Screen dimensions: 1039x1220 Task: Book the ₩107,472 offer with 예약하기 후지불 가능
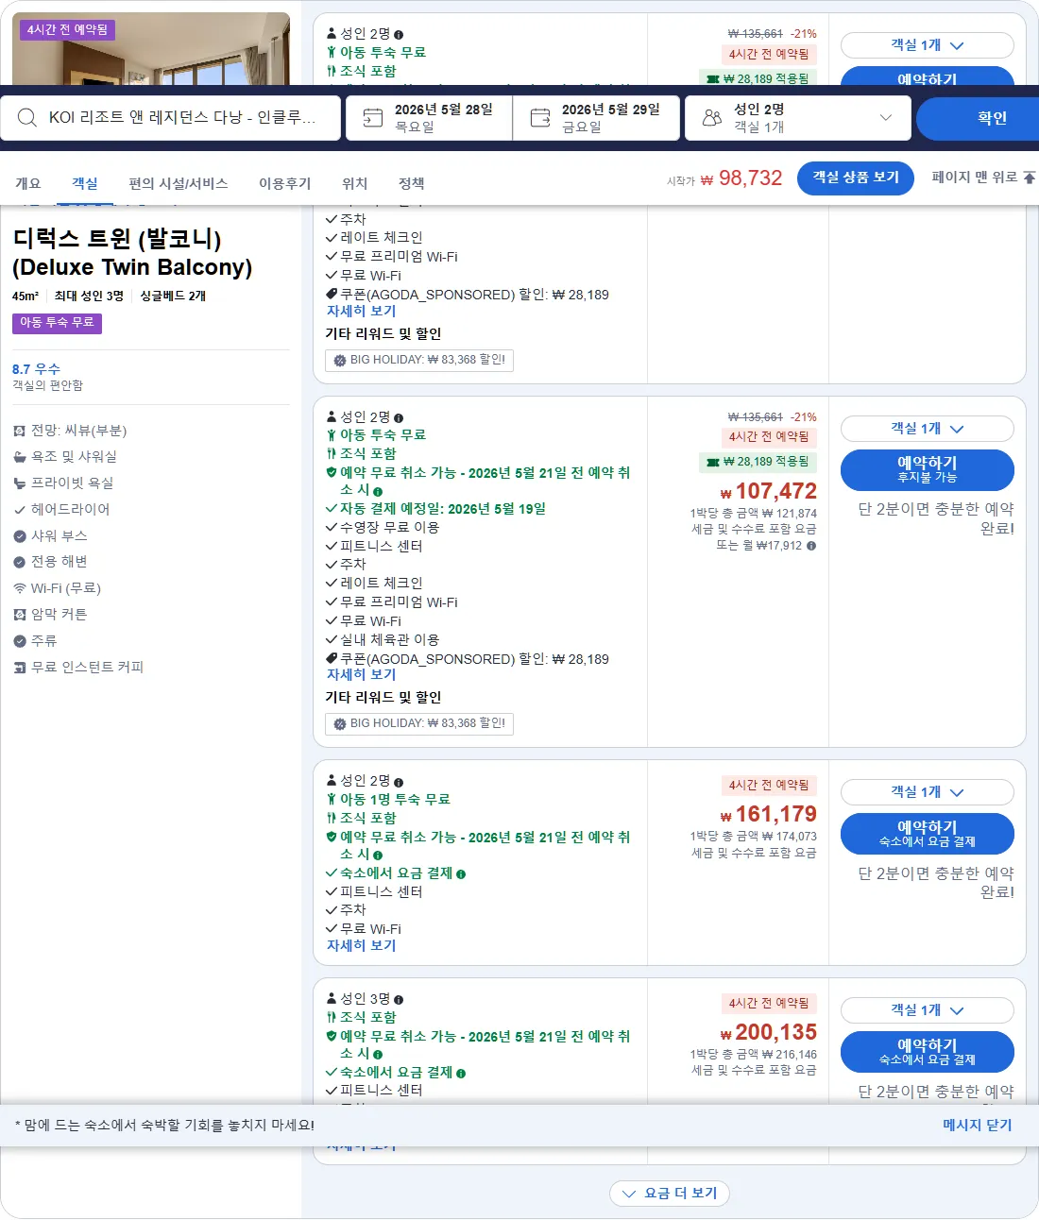tap(928, 470)
